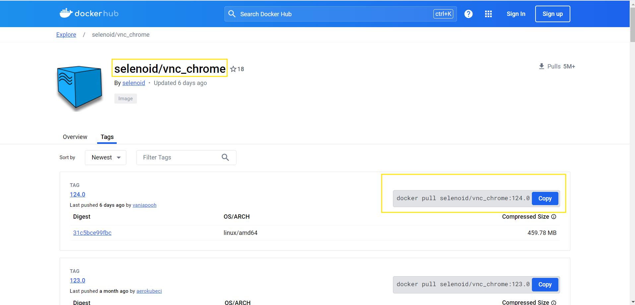Click the 459.78 MB size value
The image size is (635, 305).
(542, 233)
